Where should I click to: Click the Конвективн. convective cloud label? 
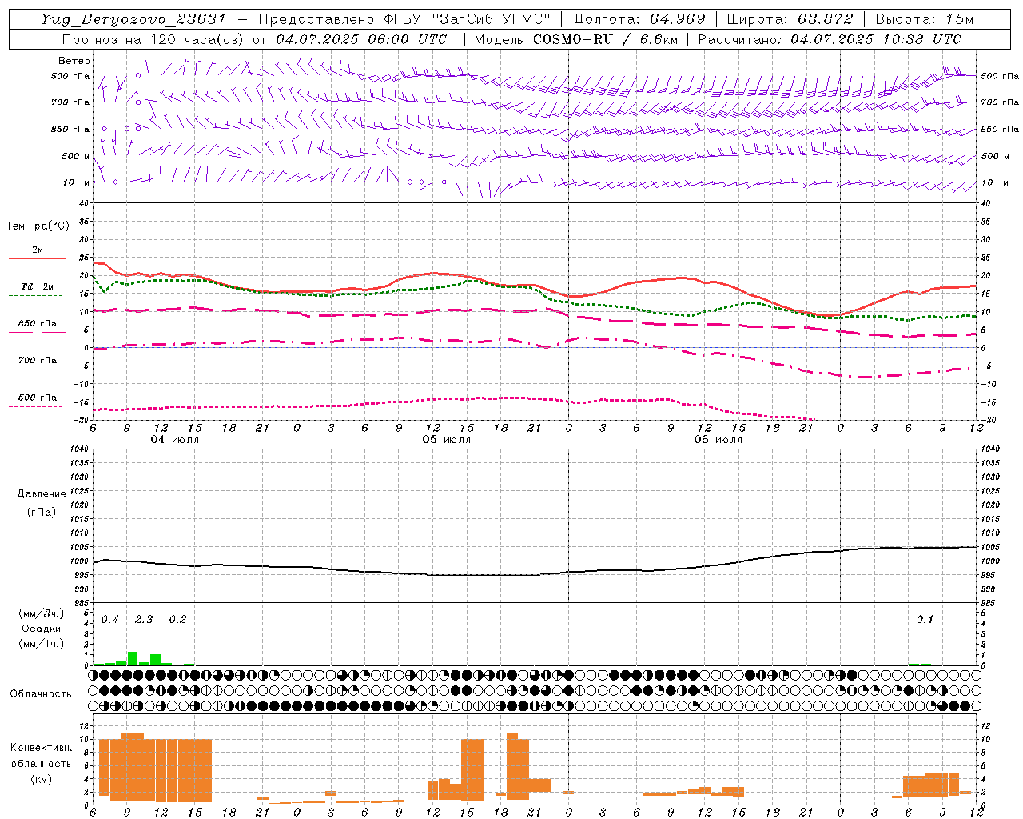pos(42,748)
